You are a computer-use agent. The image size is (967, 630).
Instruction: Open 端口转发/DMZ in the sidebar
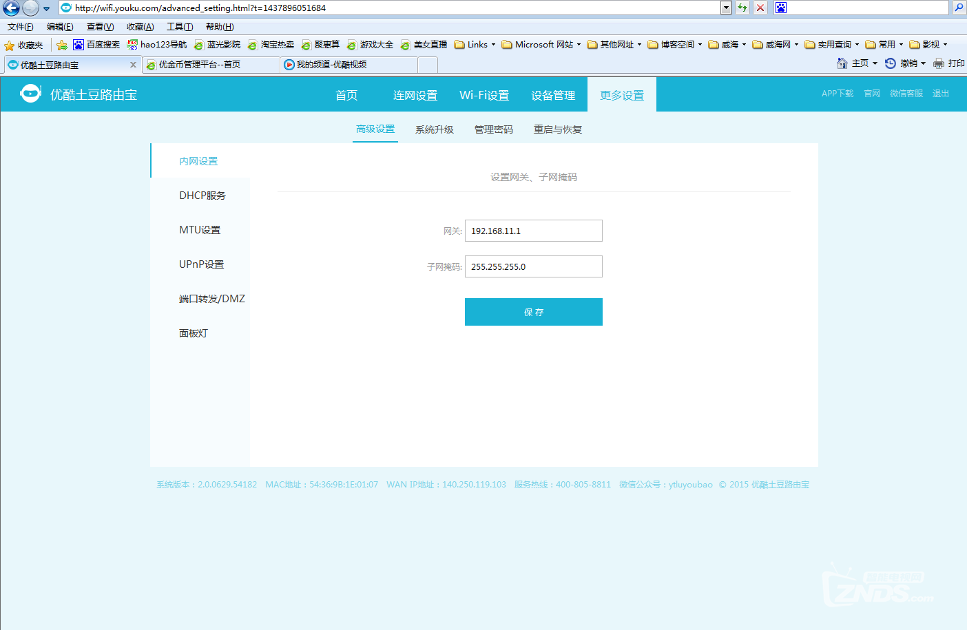200,299
